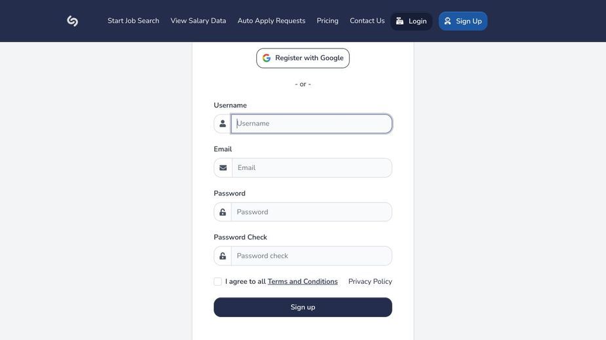The width and height of the screenshot is (606, 340).
Task: Tick the Terms and Conditions agreement checkbox
Action: (x=218, y=281)
